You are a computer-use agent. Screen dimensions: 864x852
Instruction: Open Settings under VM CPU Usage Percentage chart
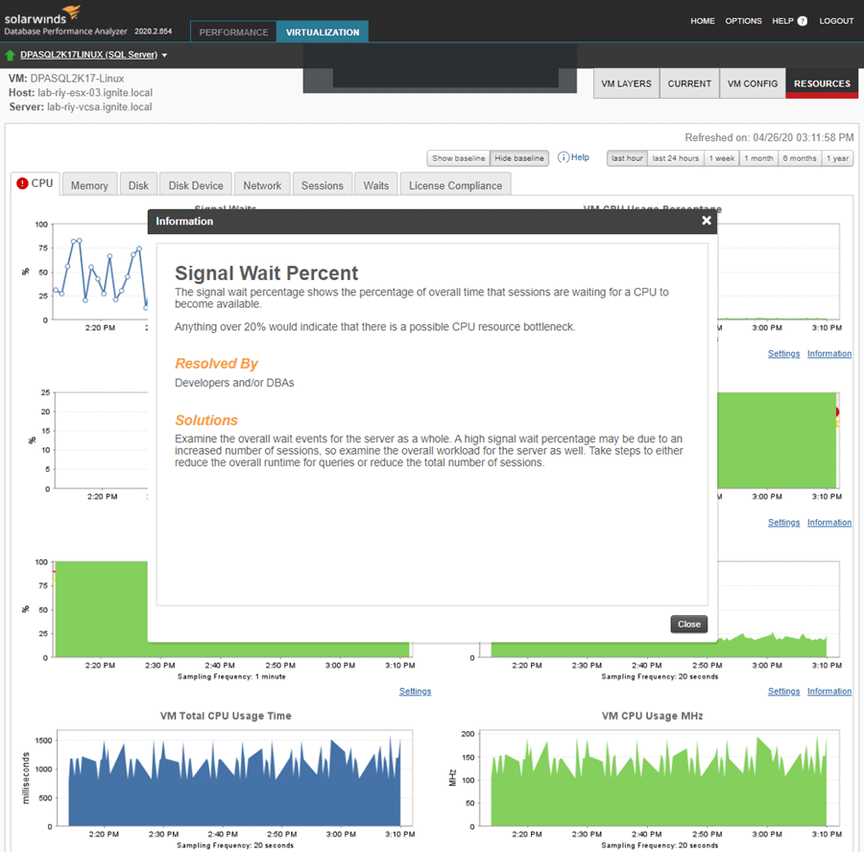tap(783, 354)
